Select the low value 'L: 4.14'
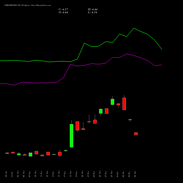 point(93,12)
